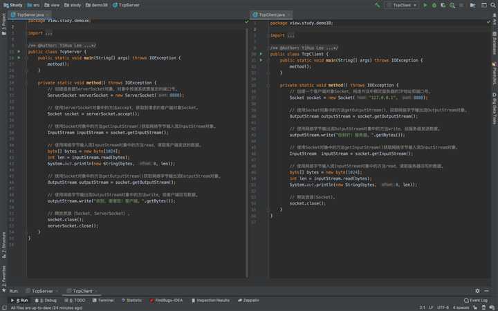
Task: Run TcpServer main method gutter arrow
Action: (19, 58)
